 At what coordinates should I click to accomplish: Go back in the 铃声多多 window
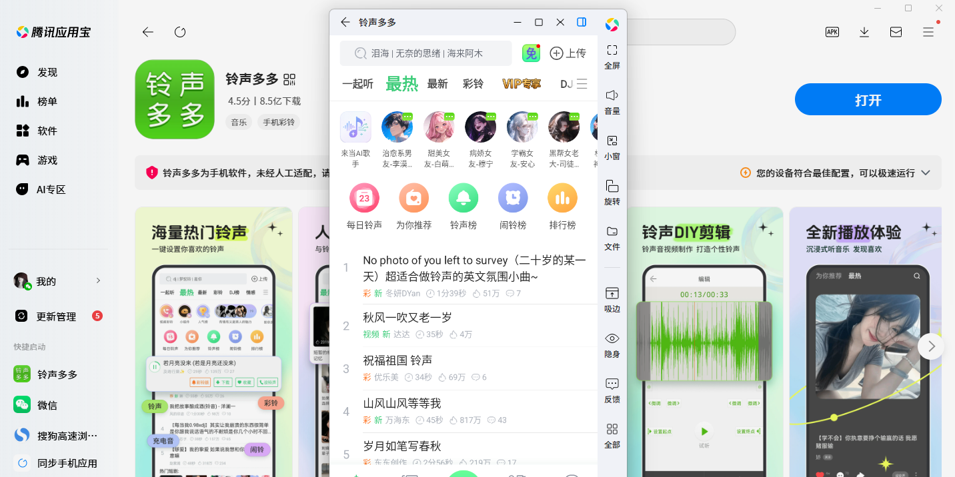[x=345, y=22]
